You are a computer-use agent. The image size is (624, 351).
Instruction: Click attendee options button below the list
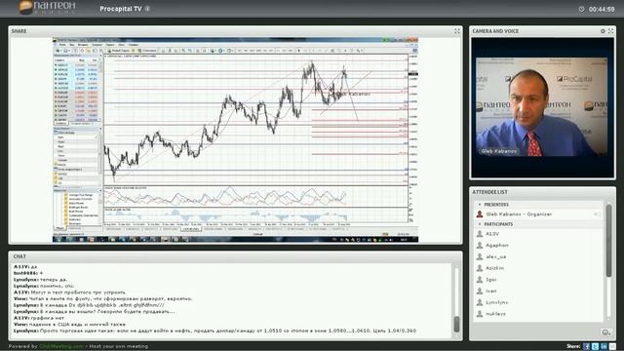606,332
